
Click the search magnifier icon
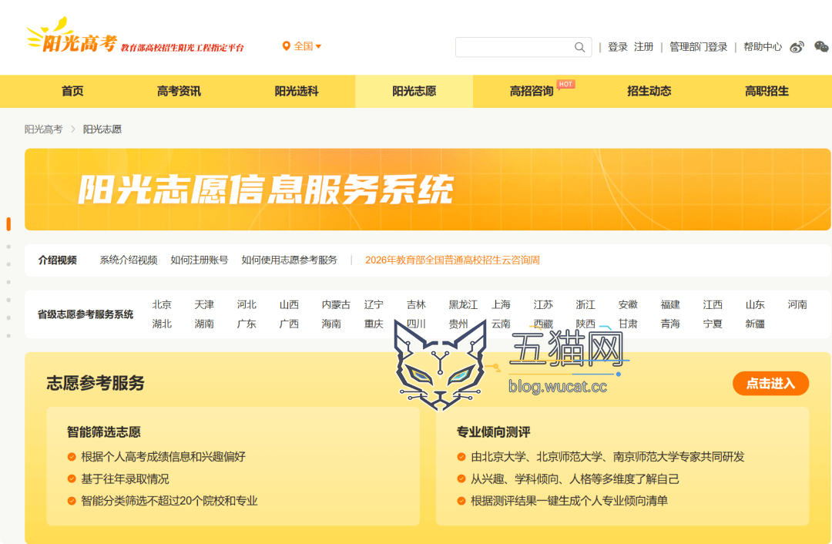point(579,47)
